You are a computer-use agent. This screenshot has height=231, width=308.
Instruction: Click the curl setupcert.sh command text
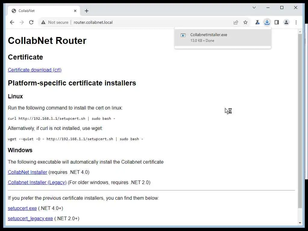[61, 119]
